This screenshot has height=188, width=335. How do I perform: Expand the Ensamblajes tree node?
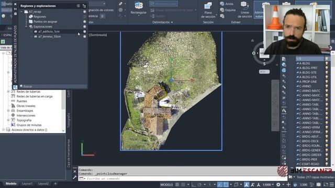pos(8,111)
